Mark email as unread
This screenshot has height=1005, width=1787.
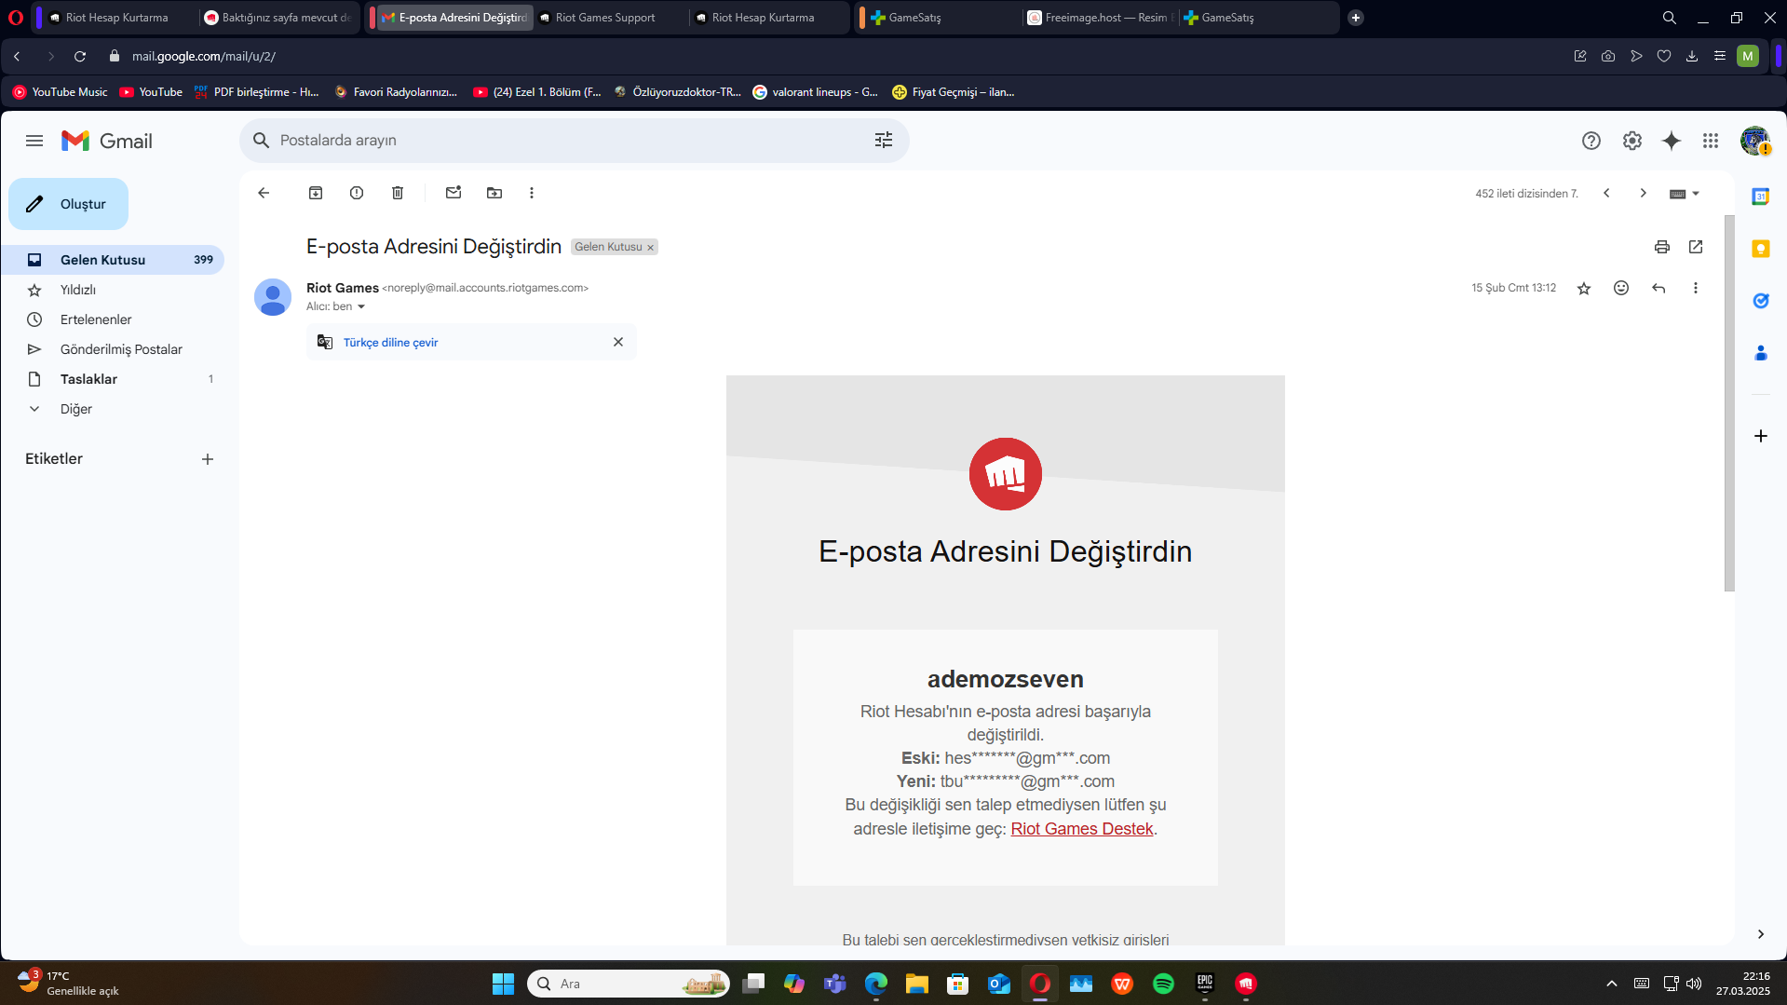(x=454, y=193)
